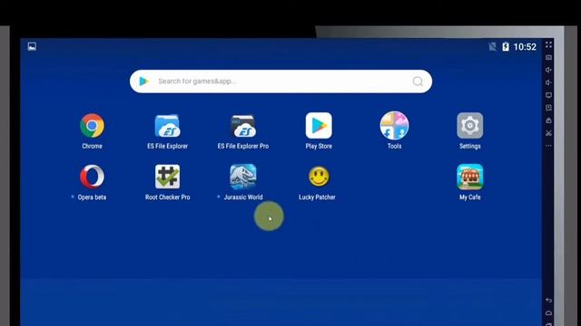Launch My Cafe game

tap(470, 177)
